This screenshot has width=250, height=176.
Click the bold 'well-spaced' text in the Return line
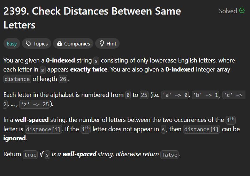click(79, 154)
